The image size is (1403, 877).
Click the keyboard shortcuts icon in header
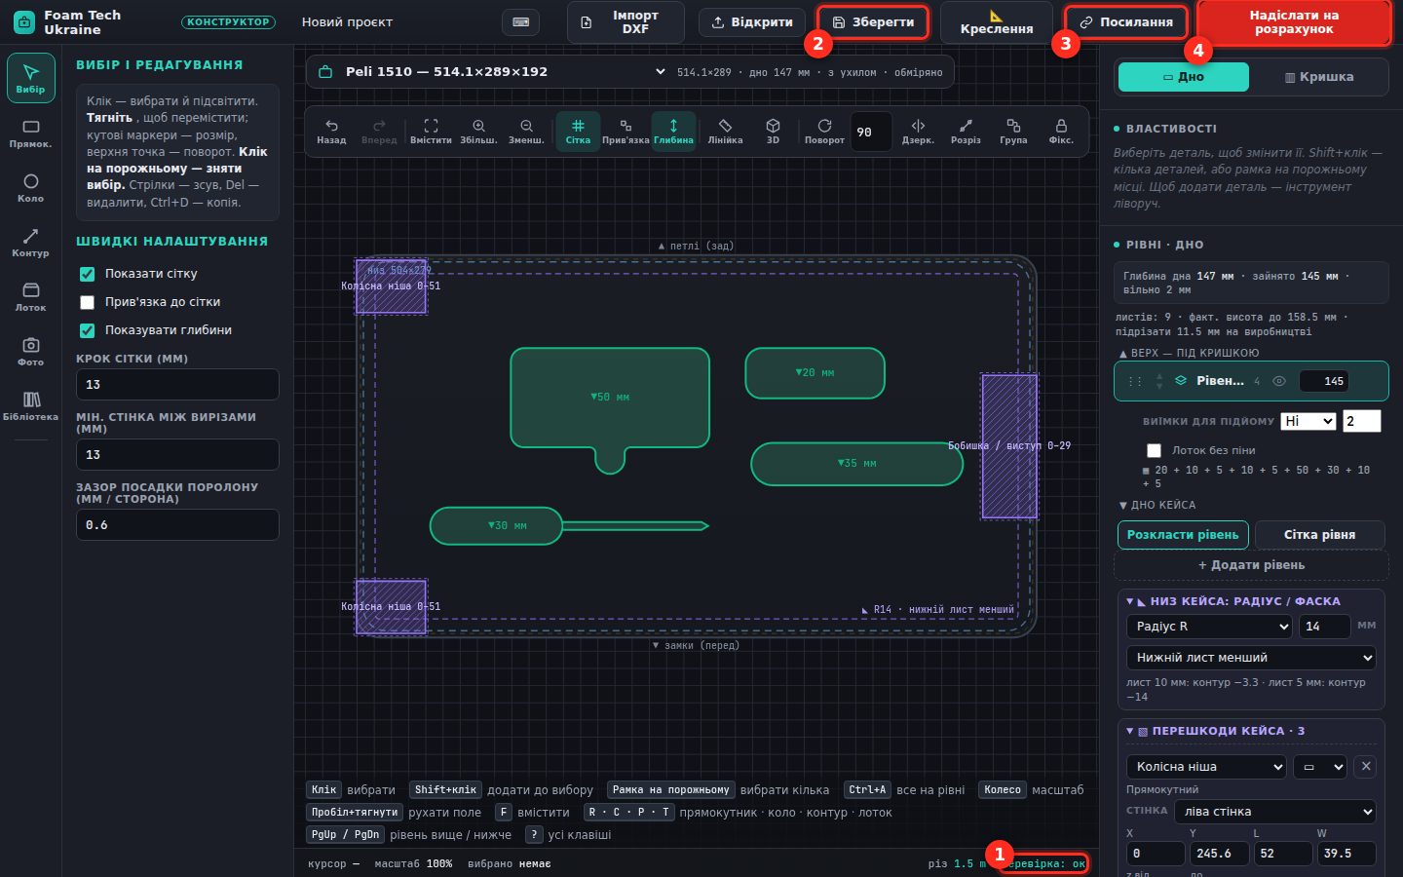click(x=521, y=22)
